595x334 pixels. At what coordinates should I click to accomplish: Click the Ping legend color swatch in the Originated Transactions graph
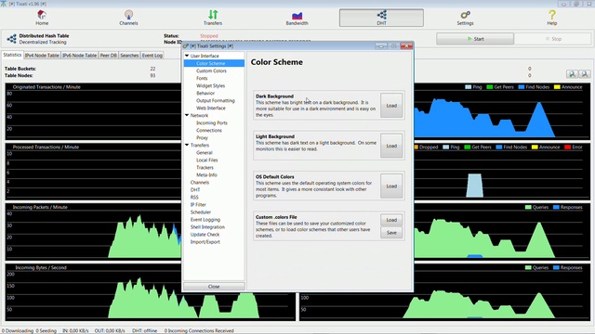(x=469, y=87)
